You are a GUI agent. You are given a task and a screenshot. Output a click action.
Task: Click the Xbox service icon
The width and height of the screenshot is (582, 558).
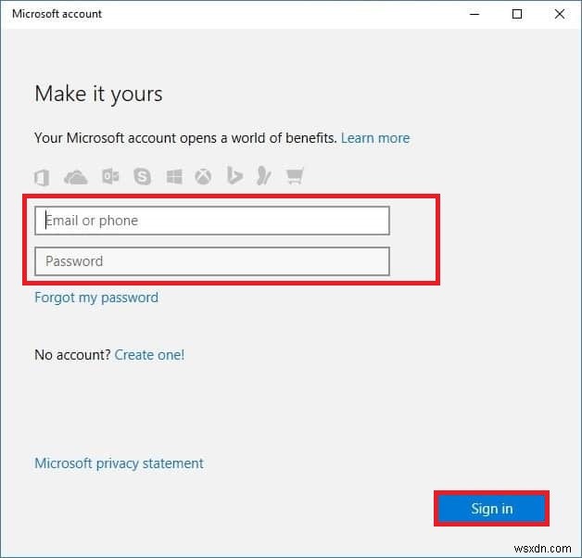click(203, 177)
